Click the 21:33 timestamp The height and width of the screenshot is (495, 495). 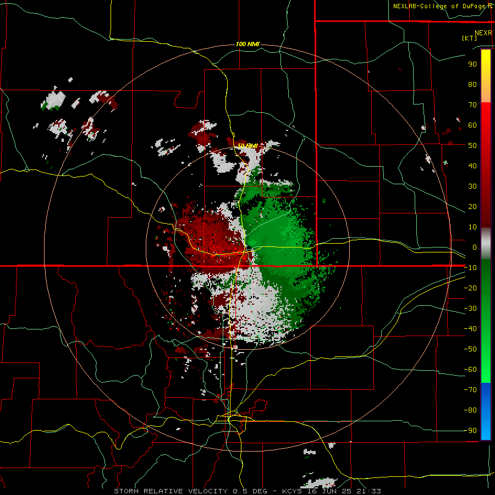click(x=368, y=491)
